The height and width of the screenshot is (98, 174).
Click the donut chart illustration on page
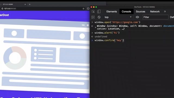tap(15, 58)
